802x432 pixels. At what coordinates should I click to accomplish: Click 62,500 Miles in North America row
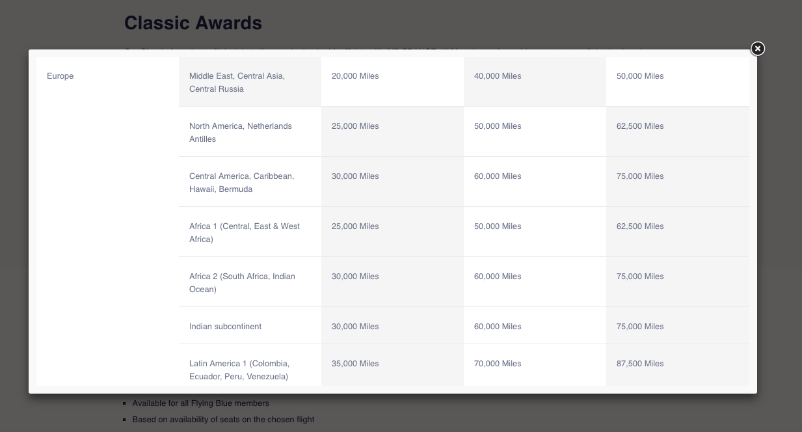[640, 126]
